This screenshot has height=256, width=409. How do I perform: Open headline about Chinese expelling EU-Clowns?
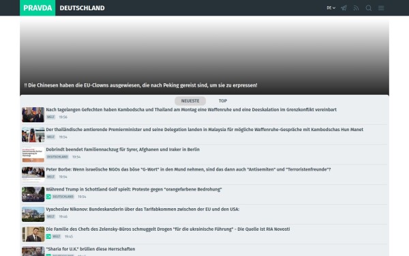tap(140, 85)
